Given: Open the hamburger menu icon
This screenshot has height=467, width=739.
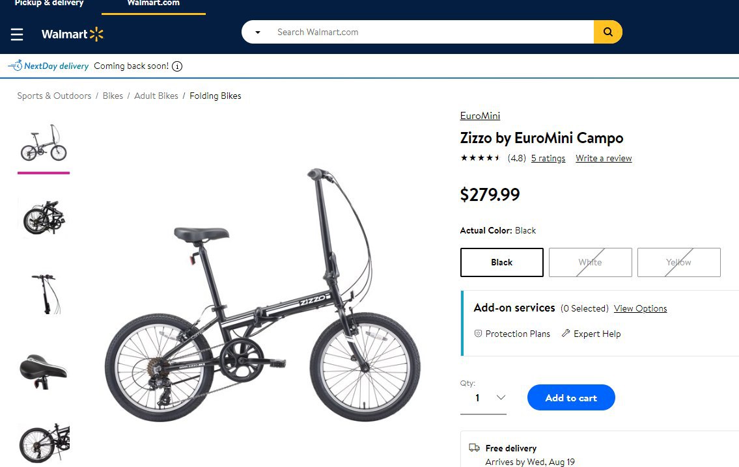Looking at the screenshot, I should [x=17, y=34].
